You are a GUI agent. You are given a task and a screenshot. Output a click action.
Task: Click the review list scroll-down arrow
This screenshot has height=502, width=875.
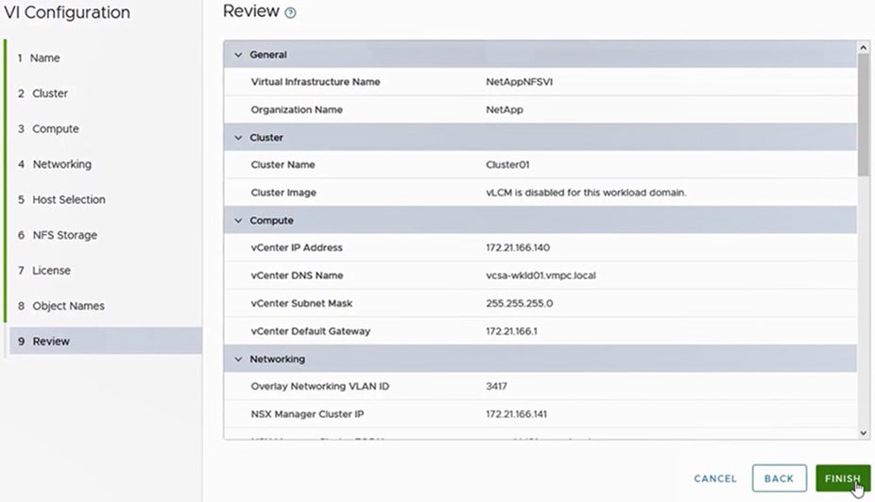pyautogui.click(x=864, y=433)
